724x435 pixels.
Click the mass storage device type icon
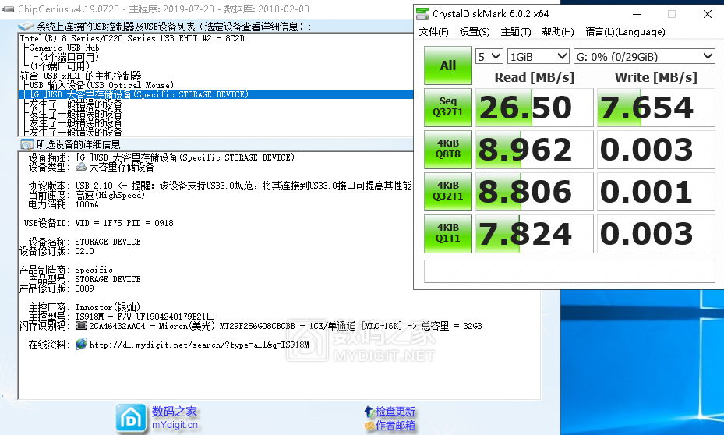pyautogui.click(x=81, y=167)
